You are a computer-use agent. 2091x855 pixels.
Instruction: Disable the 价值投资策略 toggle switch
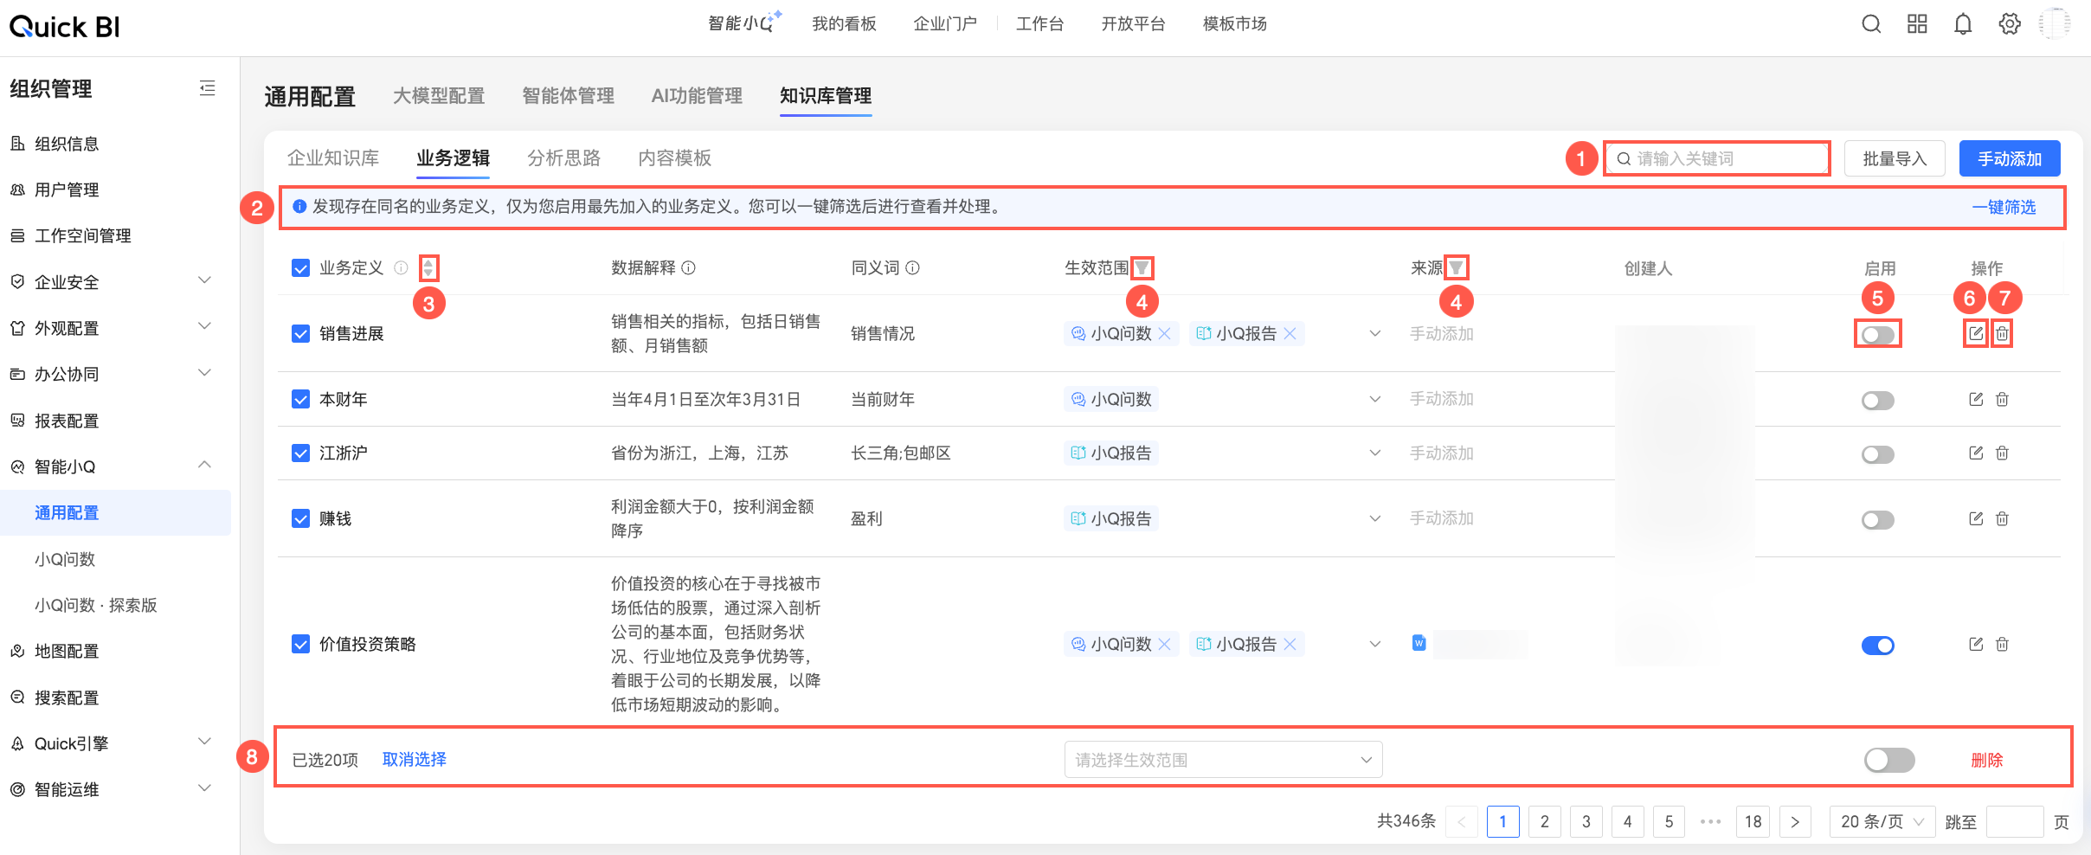[x=1878, y=645]
